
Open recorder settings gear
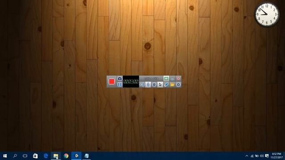point(178,84)
